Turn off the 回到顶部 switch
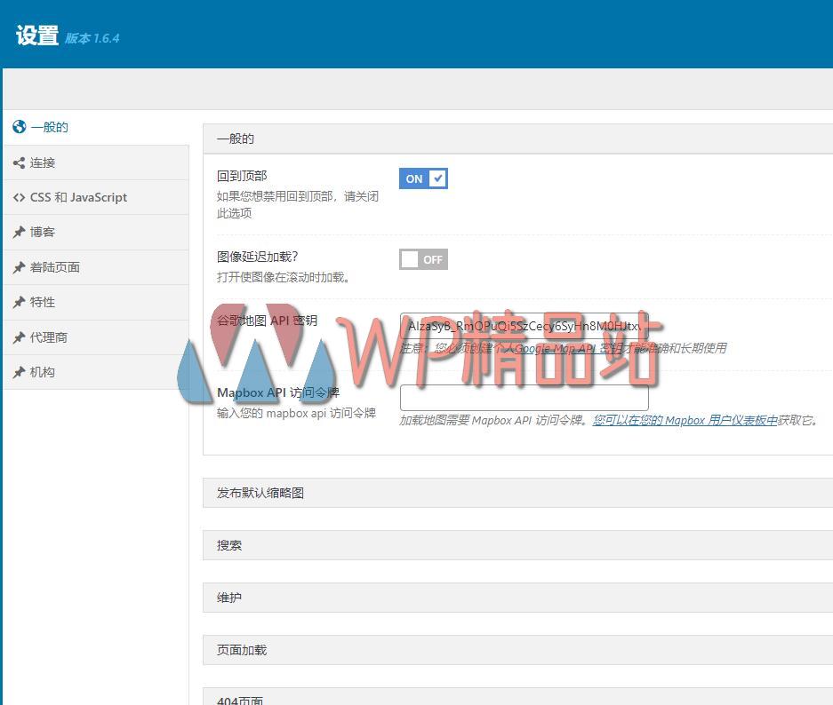Viewport: 833px width, 705px height. coord(423,178)
